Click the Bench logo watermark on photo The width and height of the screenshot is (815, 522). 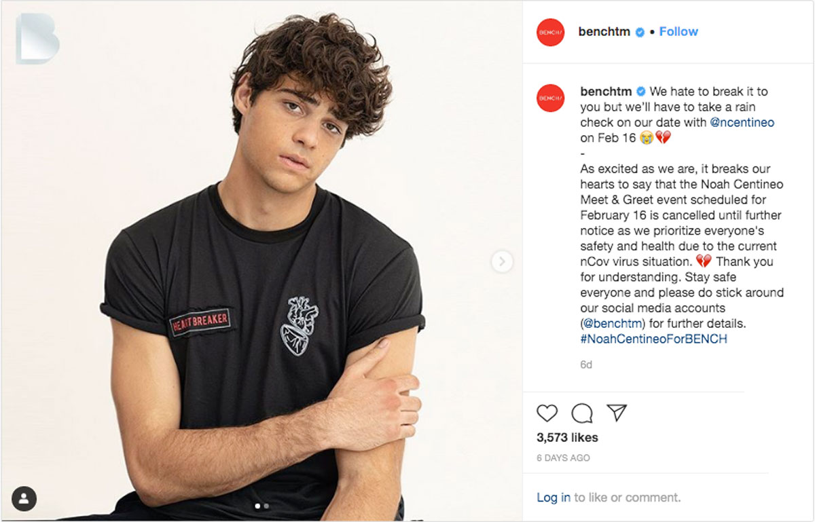pyautogui.click(x=37, y=39)
